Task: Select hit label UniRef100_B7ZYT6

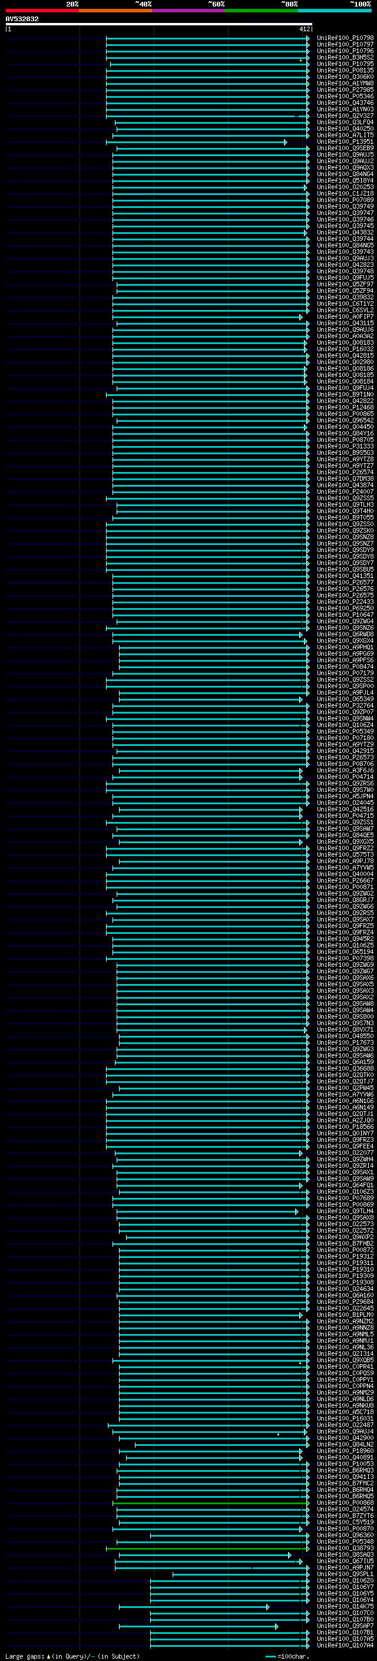Action: [x=345, y=1515]
